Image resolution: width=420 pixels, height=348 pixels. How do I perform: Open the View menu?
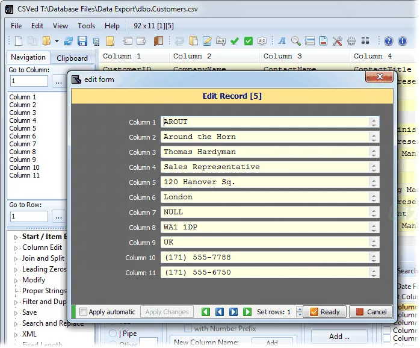60,26
